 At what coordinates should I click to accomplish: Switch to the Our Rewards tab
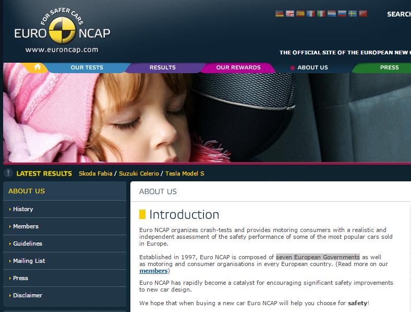click(x=238, y=67)
